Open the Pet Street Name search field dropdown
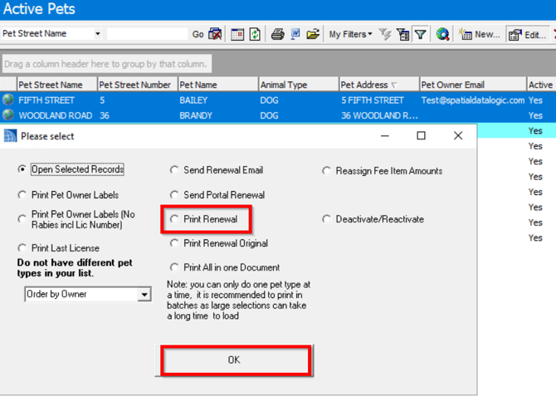 click(x=97, y=34)
